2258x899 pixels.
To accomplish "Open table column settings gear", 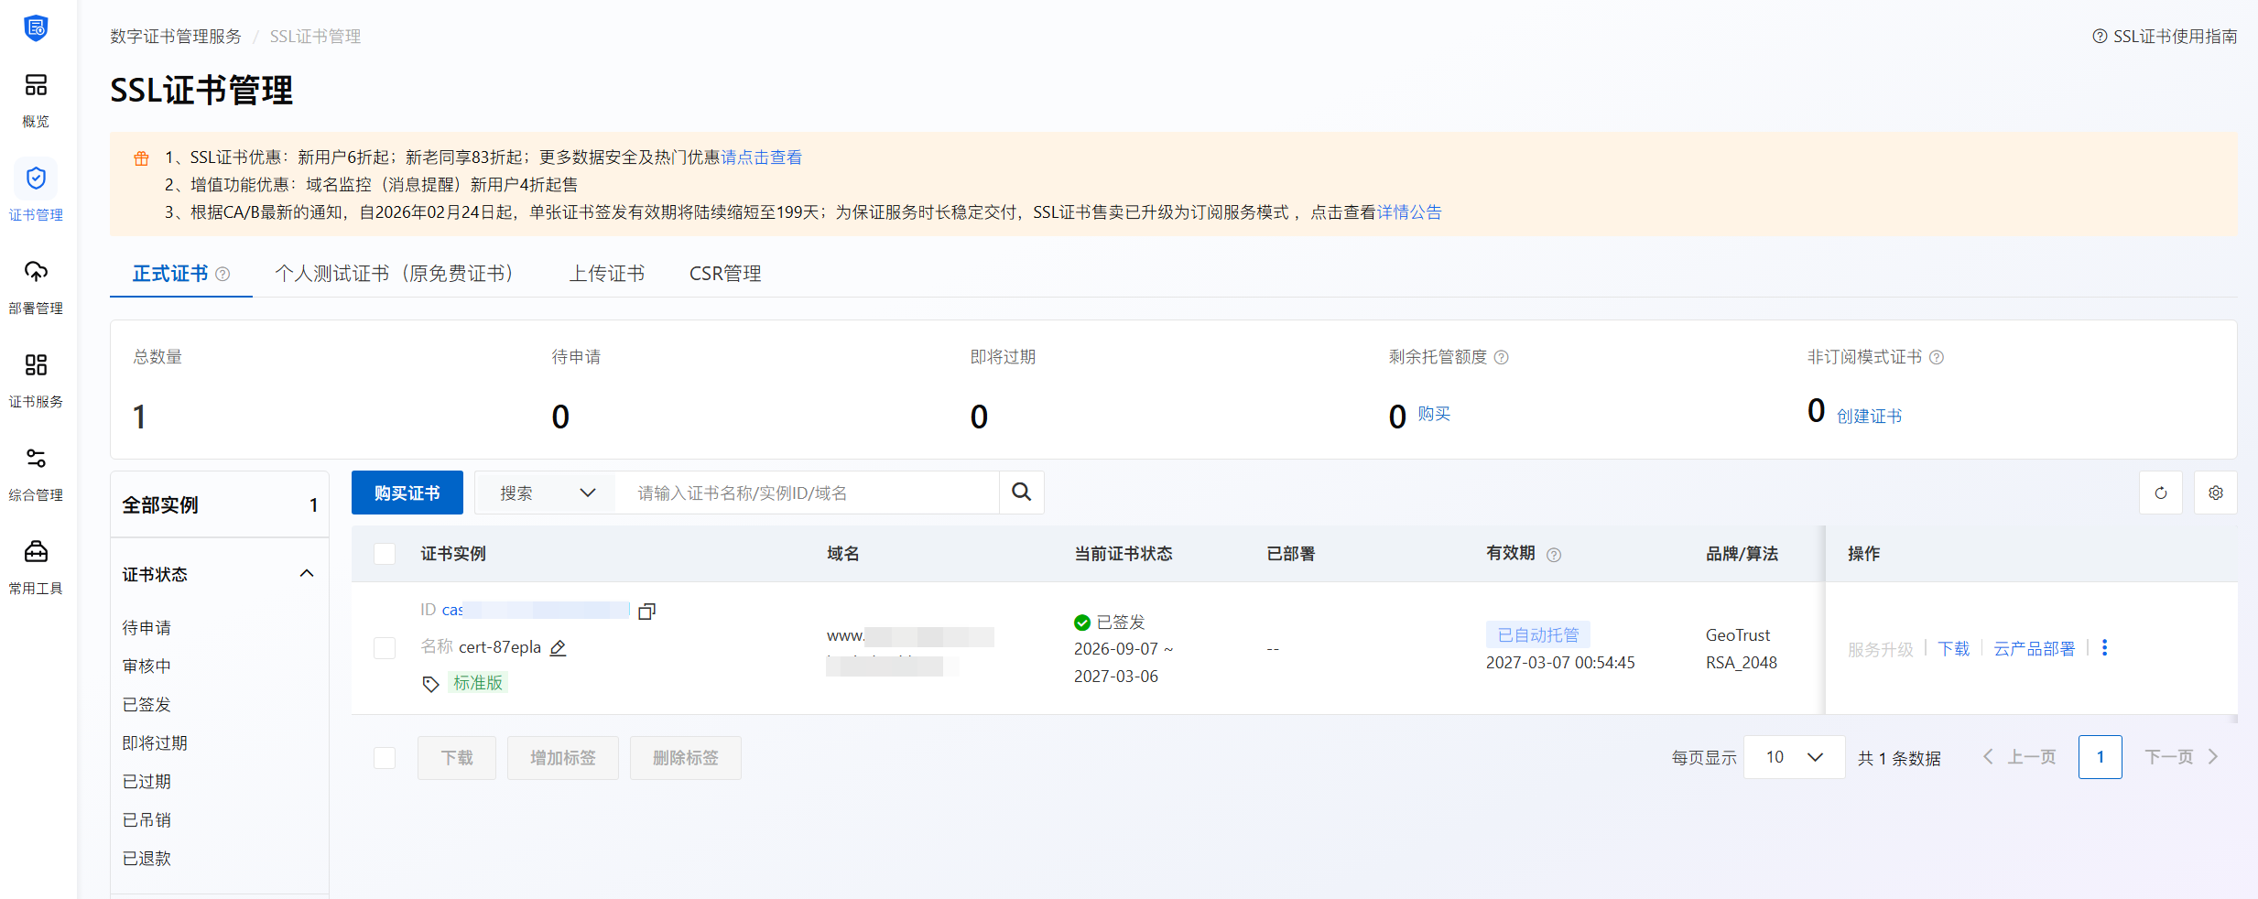I will tap(2216, 493).
